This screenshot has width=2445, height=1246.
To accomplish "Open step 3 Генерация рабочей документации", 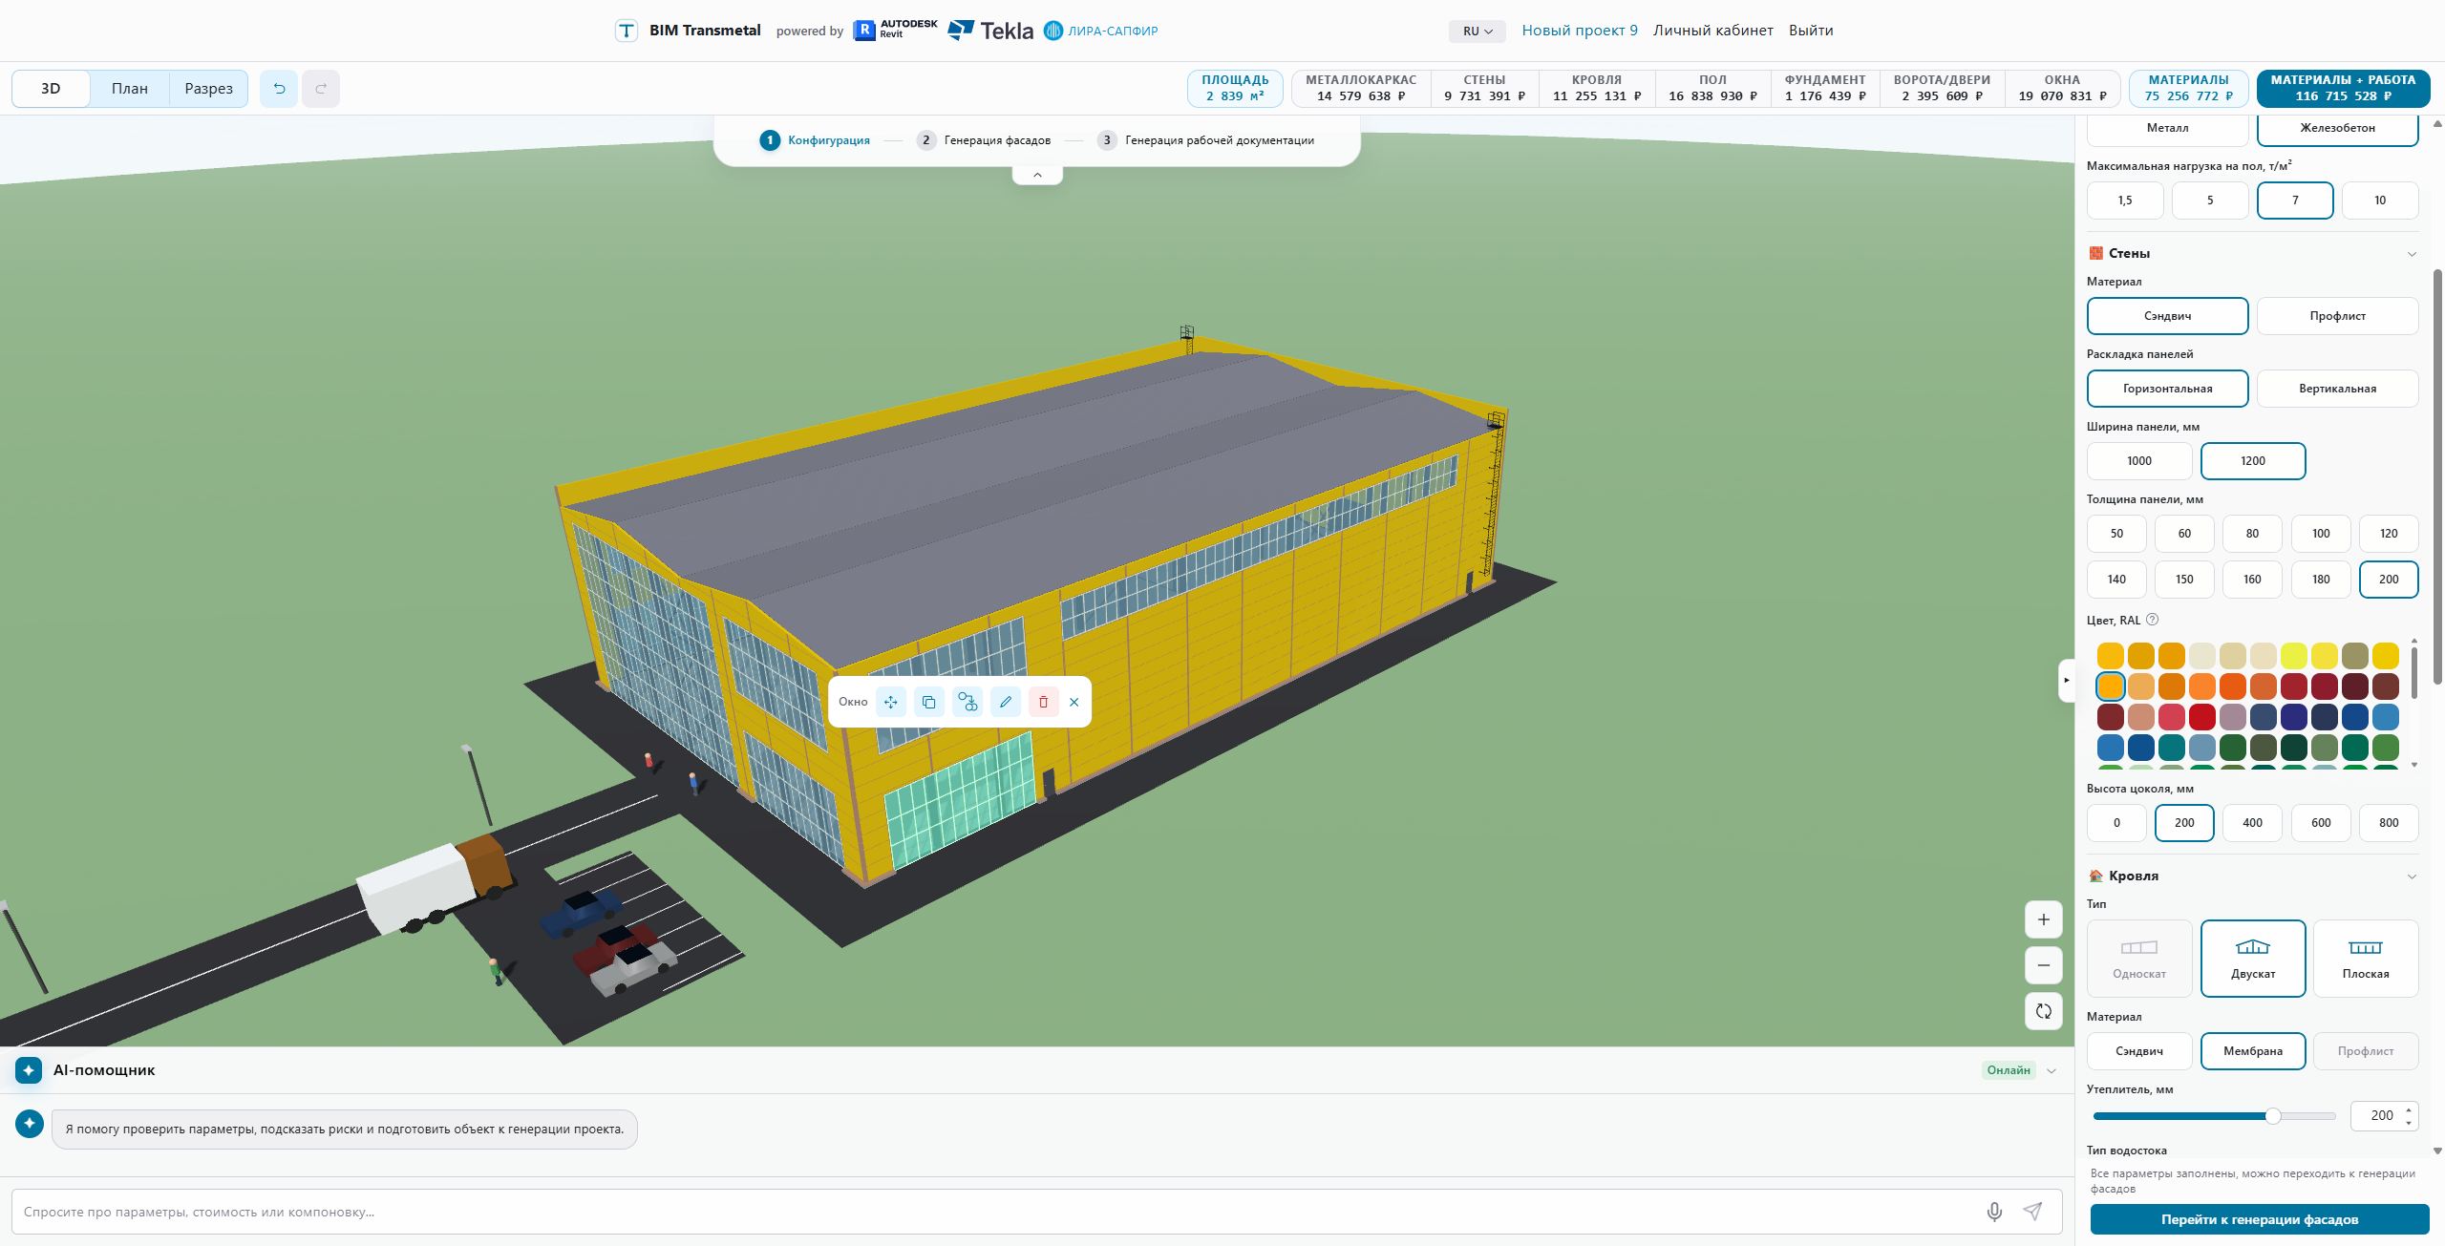I will click(1205, 140).
